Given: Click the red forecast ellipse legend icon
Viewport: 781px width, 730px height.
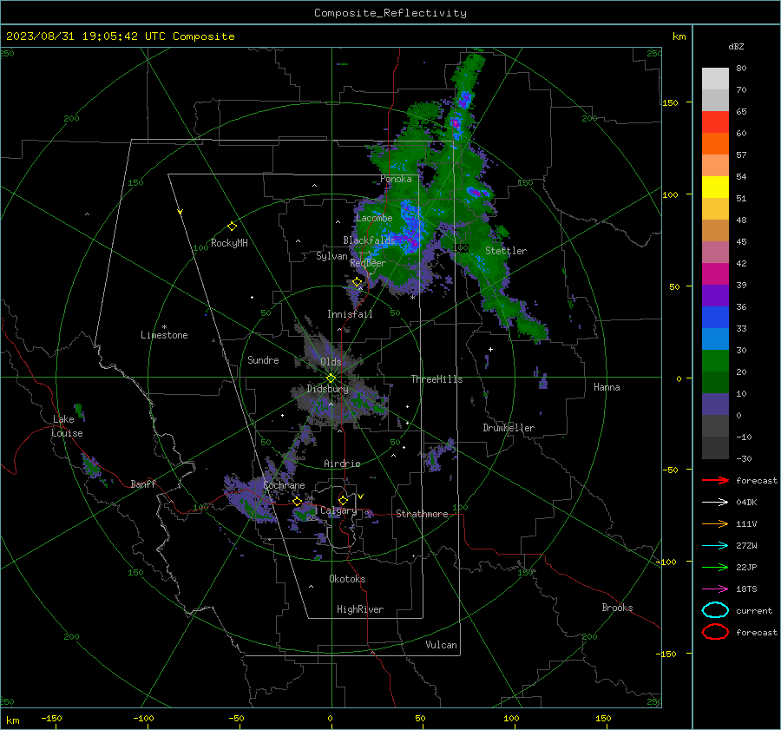Looking at the screenshot, I should (x=715, y=632).
